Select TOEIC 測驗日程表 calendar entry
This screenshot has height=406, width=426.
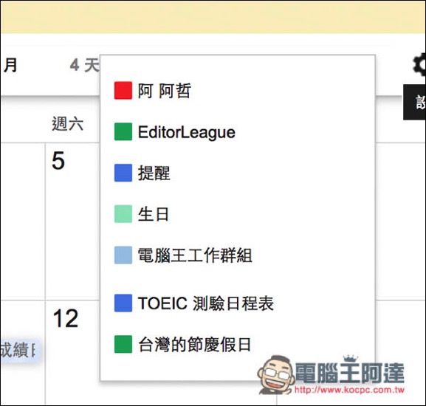pyautogui.click(x=206, y=303)
